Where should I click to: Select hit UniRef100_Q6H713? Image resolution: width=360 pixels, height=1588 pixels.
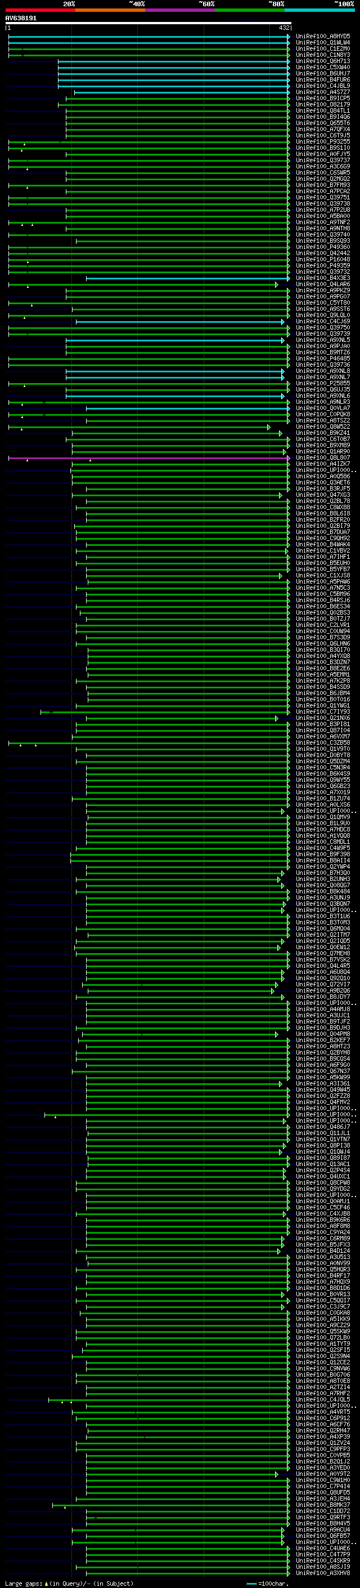pos(323,61)
